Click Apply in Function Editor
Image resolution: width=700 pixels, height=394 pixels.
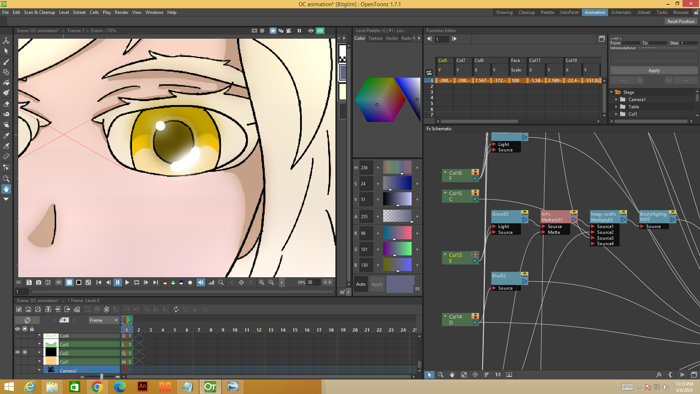click(x=654, y=70)
